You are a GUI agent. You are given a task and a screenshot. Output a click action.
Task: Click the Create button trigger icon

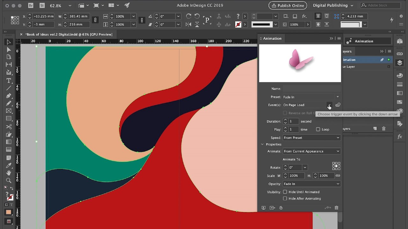[338, 105]
